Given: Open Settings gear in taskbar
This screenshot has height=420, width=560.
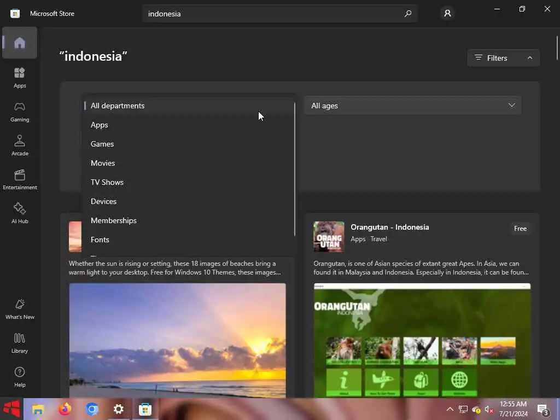Looking at the screenshot, I should 119,409.
